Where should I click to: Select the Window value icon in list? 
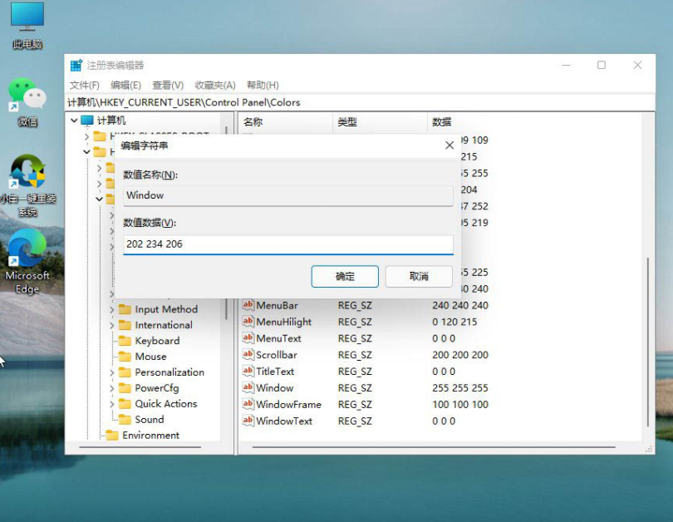(x=248, y=387)
